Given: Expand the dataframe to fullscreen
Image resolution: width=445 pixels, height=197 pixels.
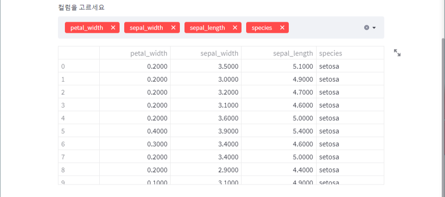Looking at the screenshot, I should 397,53.
